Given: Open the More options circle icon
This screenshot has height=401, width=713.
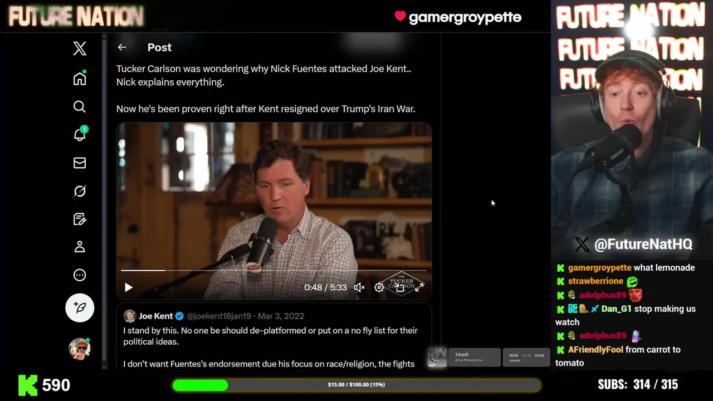Looking at the screenshot, I should (80, 275).
